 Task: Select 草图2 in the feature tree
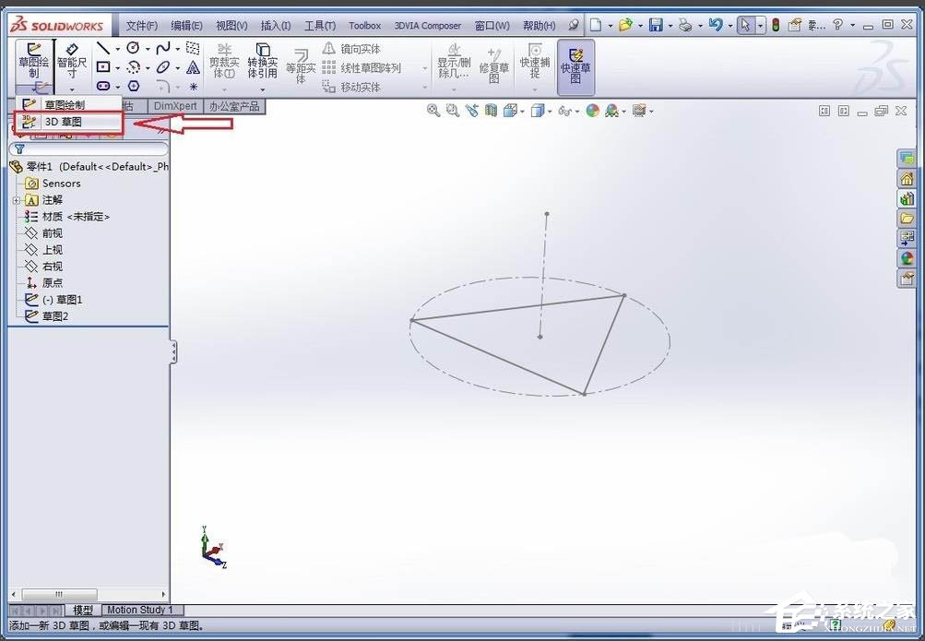click(x=55, y=315)
